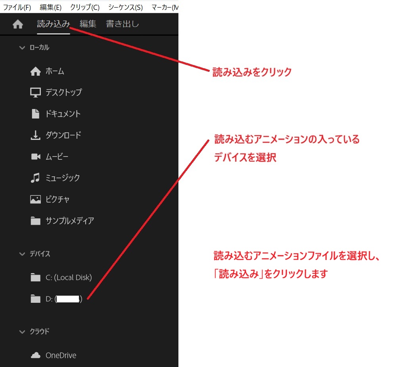Select the C: (Local Disk) drive
The height and width of the screenshot is (367, 406).
point(68,278)
